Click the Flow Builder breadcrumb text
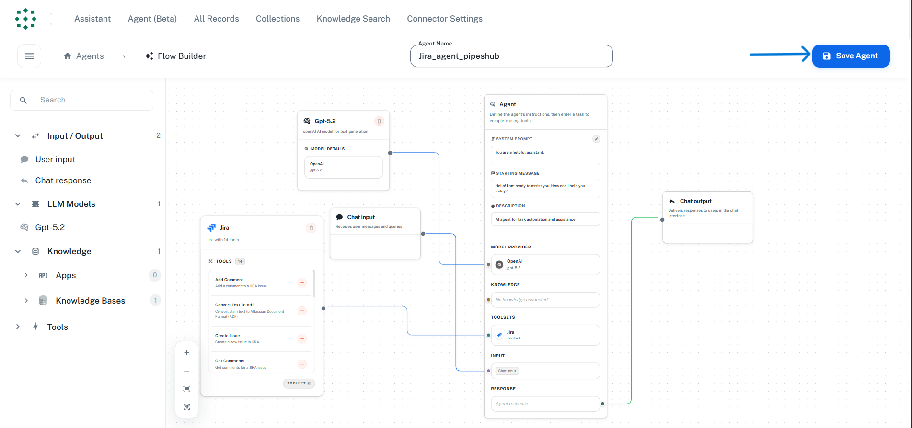Screen dimensions: 912x428 [x=182, y=56]
